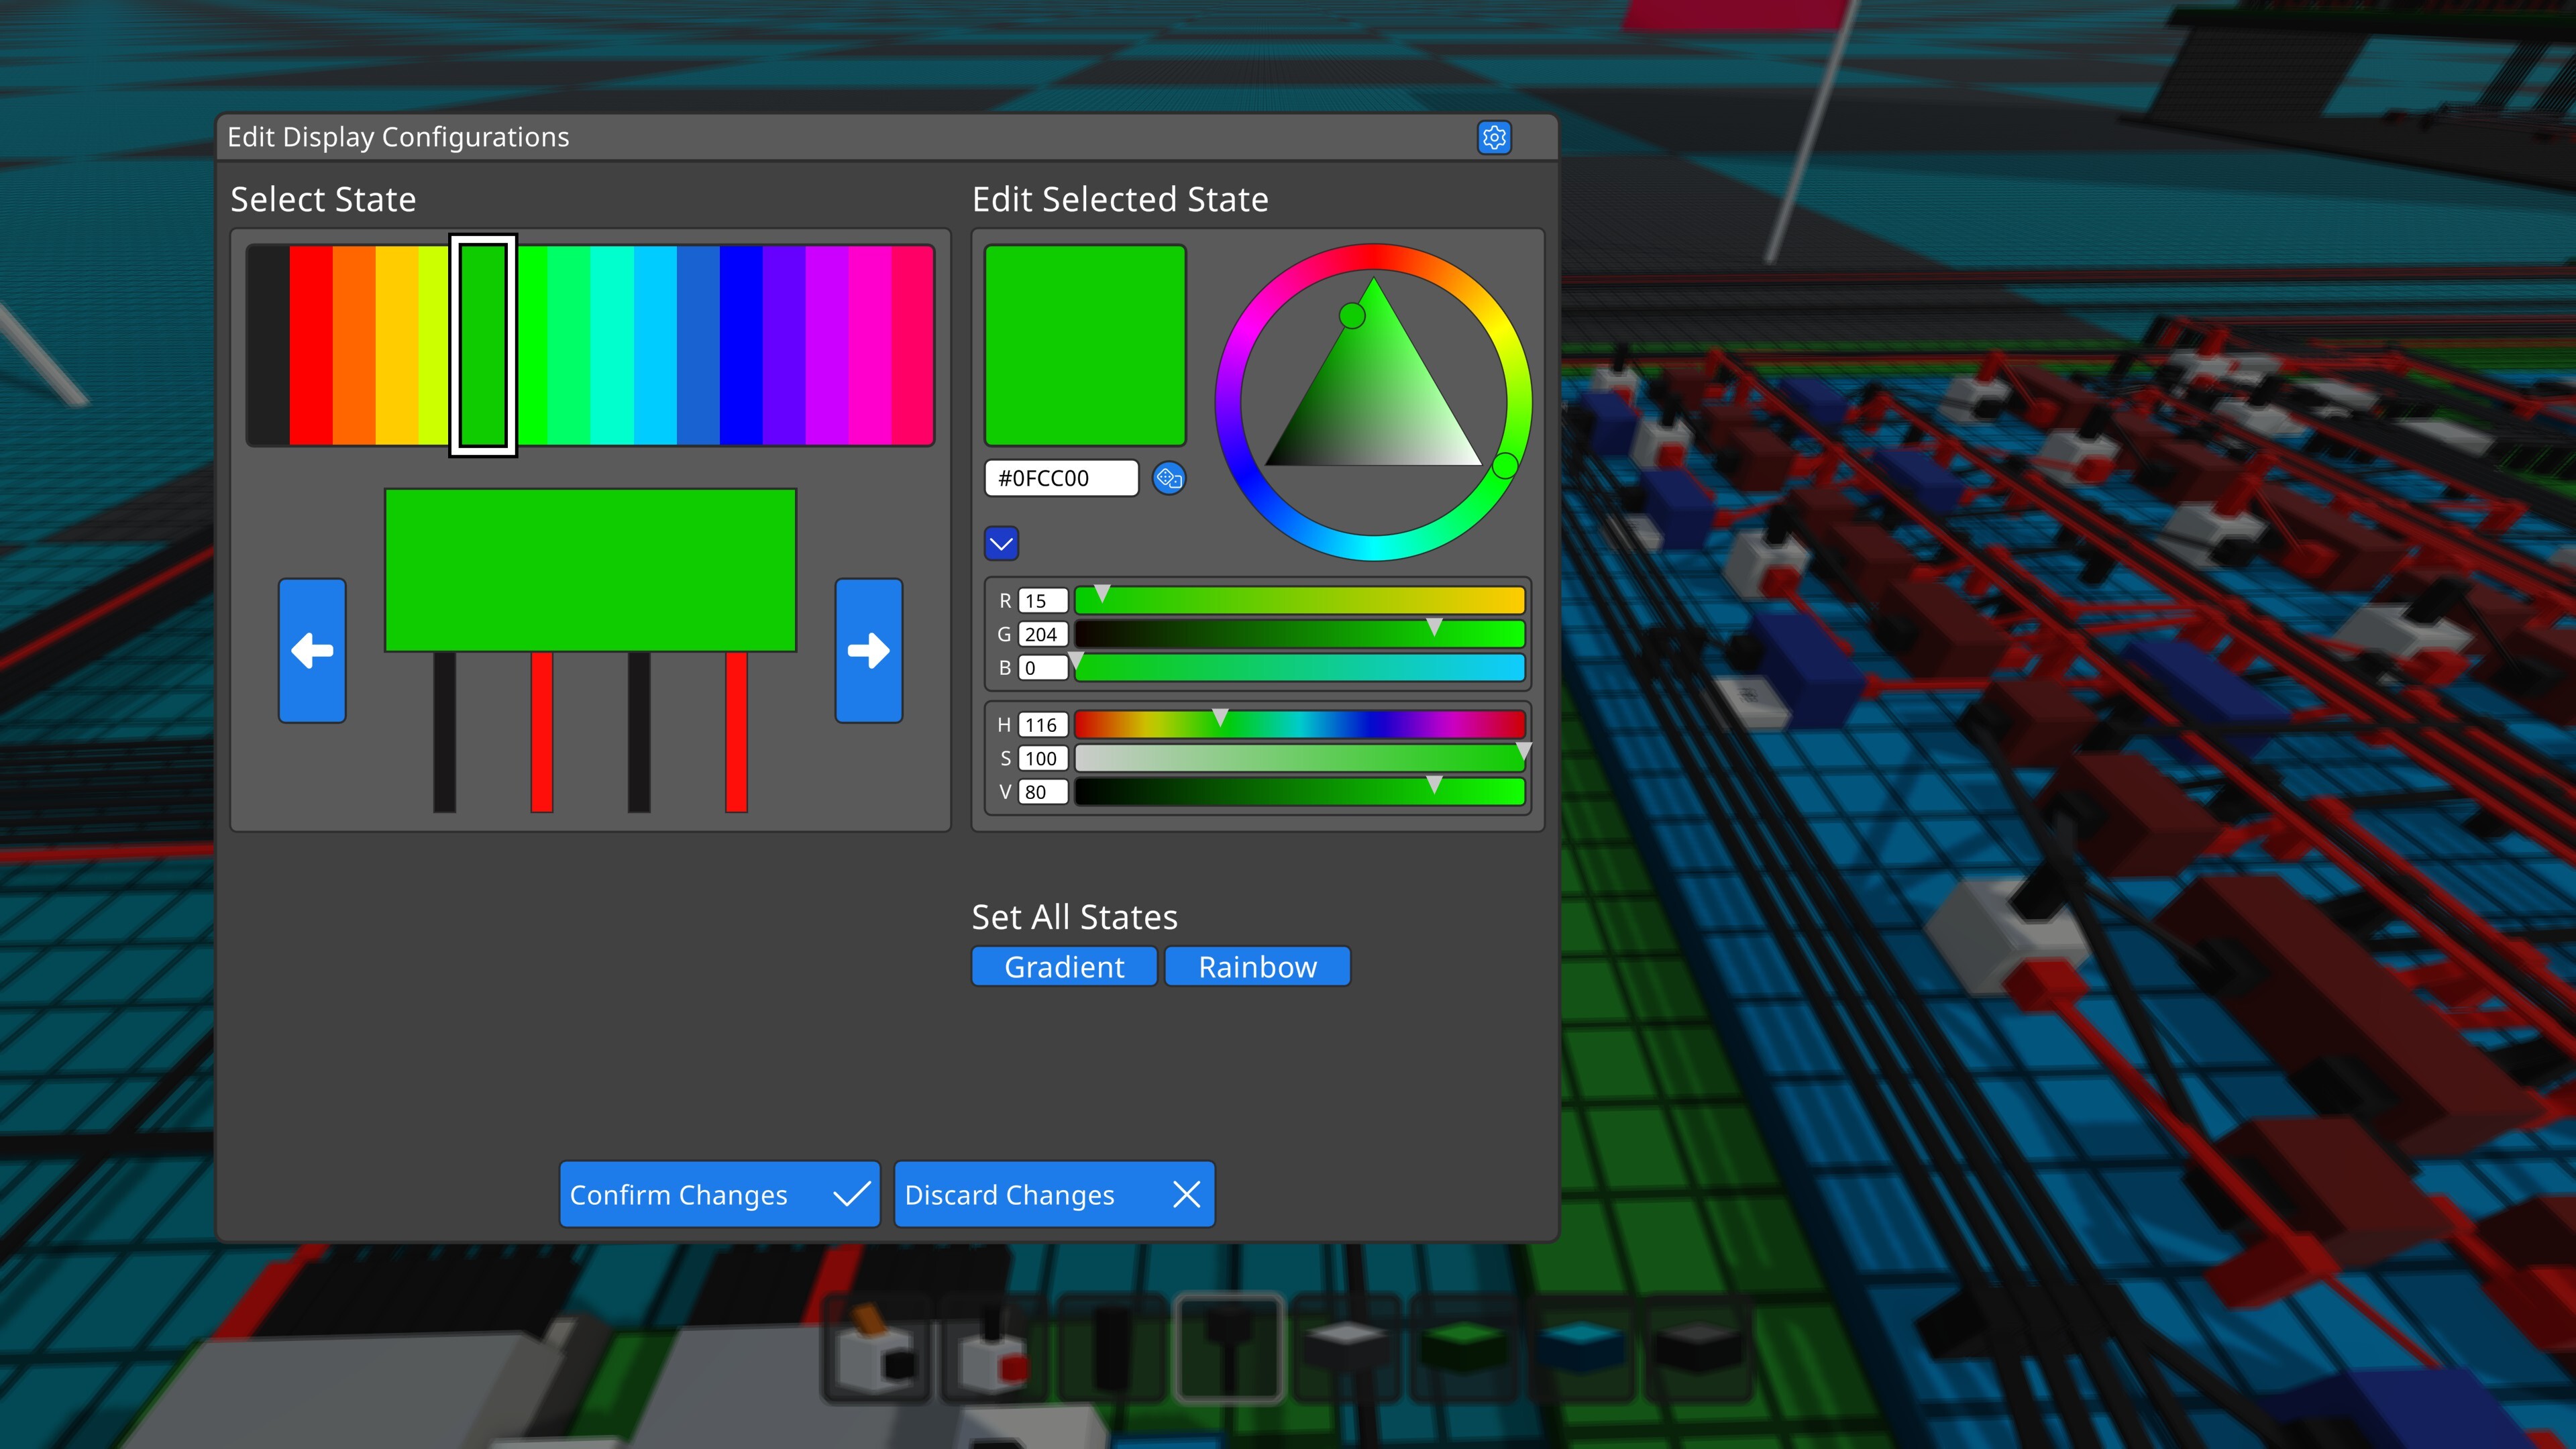
Task: Click the B value input field
Action: 1042,668
